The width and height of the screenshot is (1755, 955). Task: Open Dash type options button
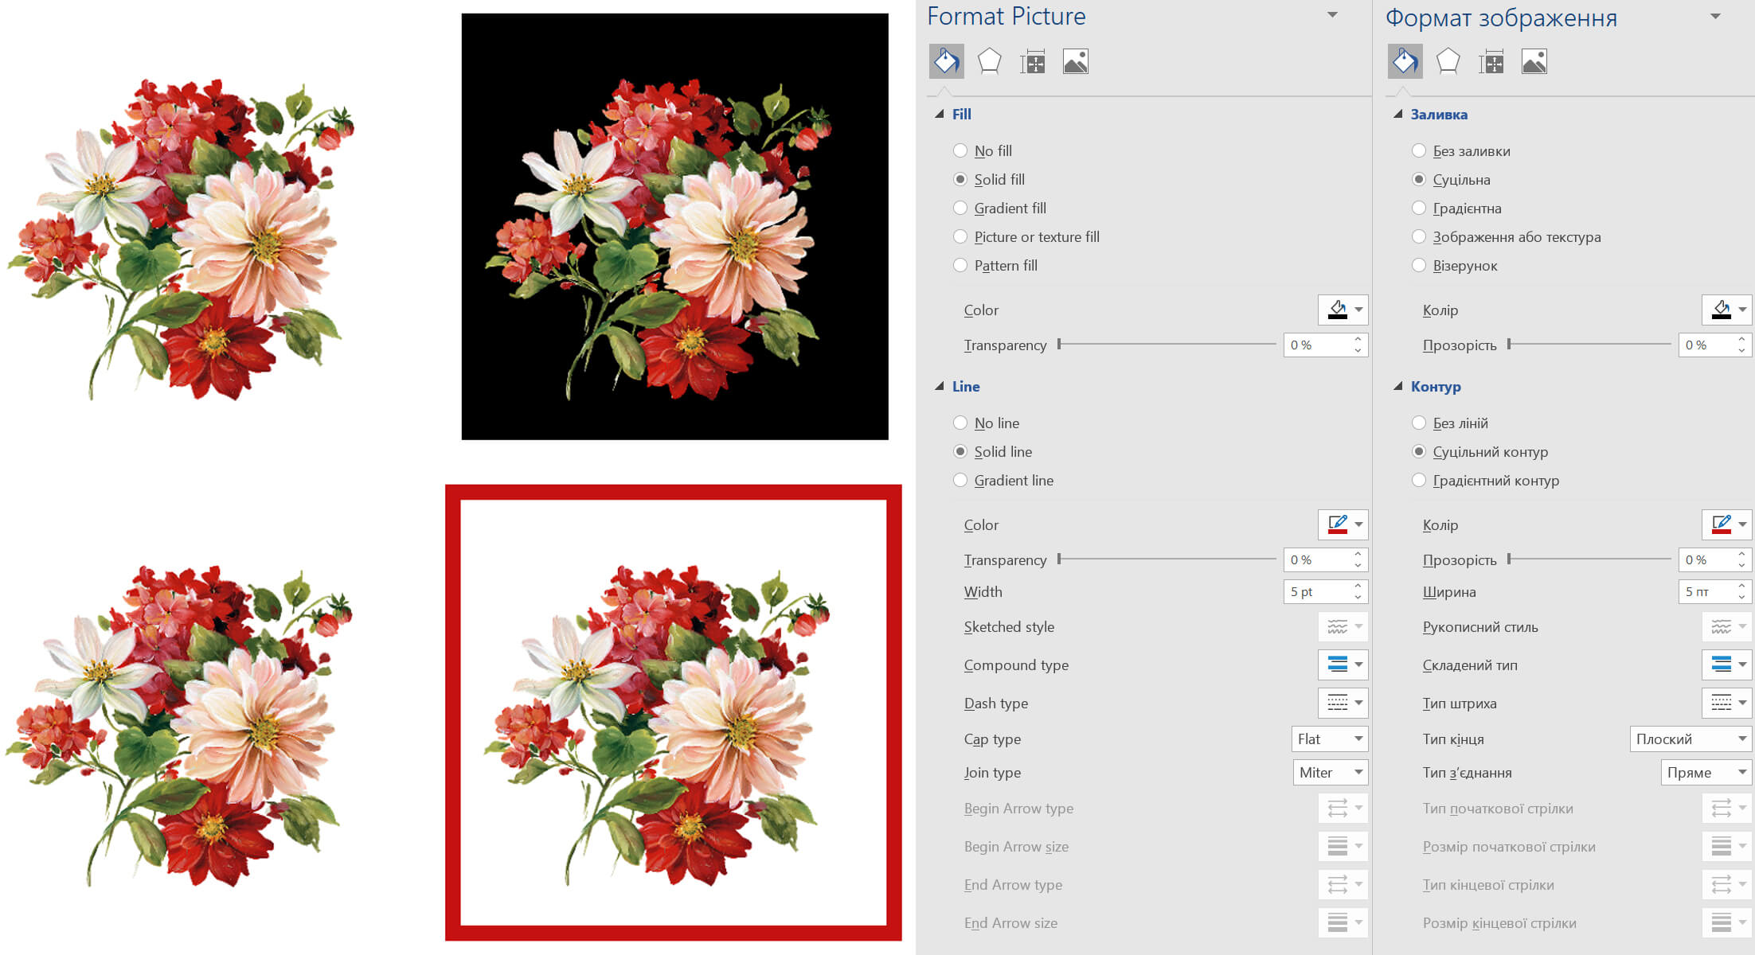[x=1343, y=703]
